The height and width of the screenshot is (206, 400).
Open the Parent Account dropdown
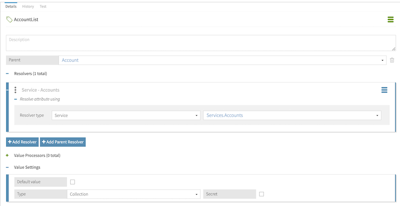[x=222, y=60]
